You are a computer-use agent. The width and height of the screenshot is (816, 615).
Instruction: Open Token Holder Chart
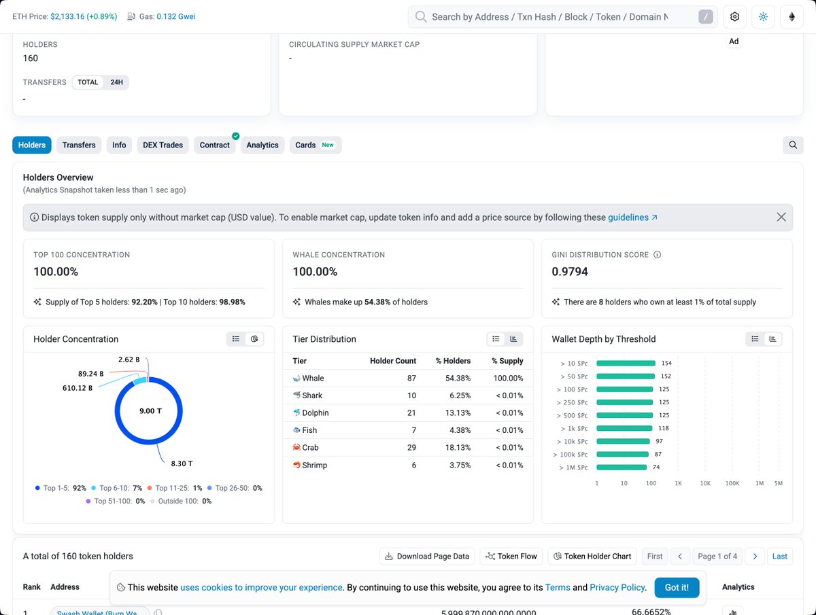click(592, 556)
